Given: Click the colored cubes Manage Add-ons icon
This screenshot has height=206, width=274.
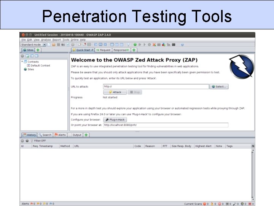Looking at the screenshot, I should click(x=164, y=45).
